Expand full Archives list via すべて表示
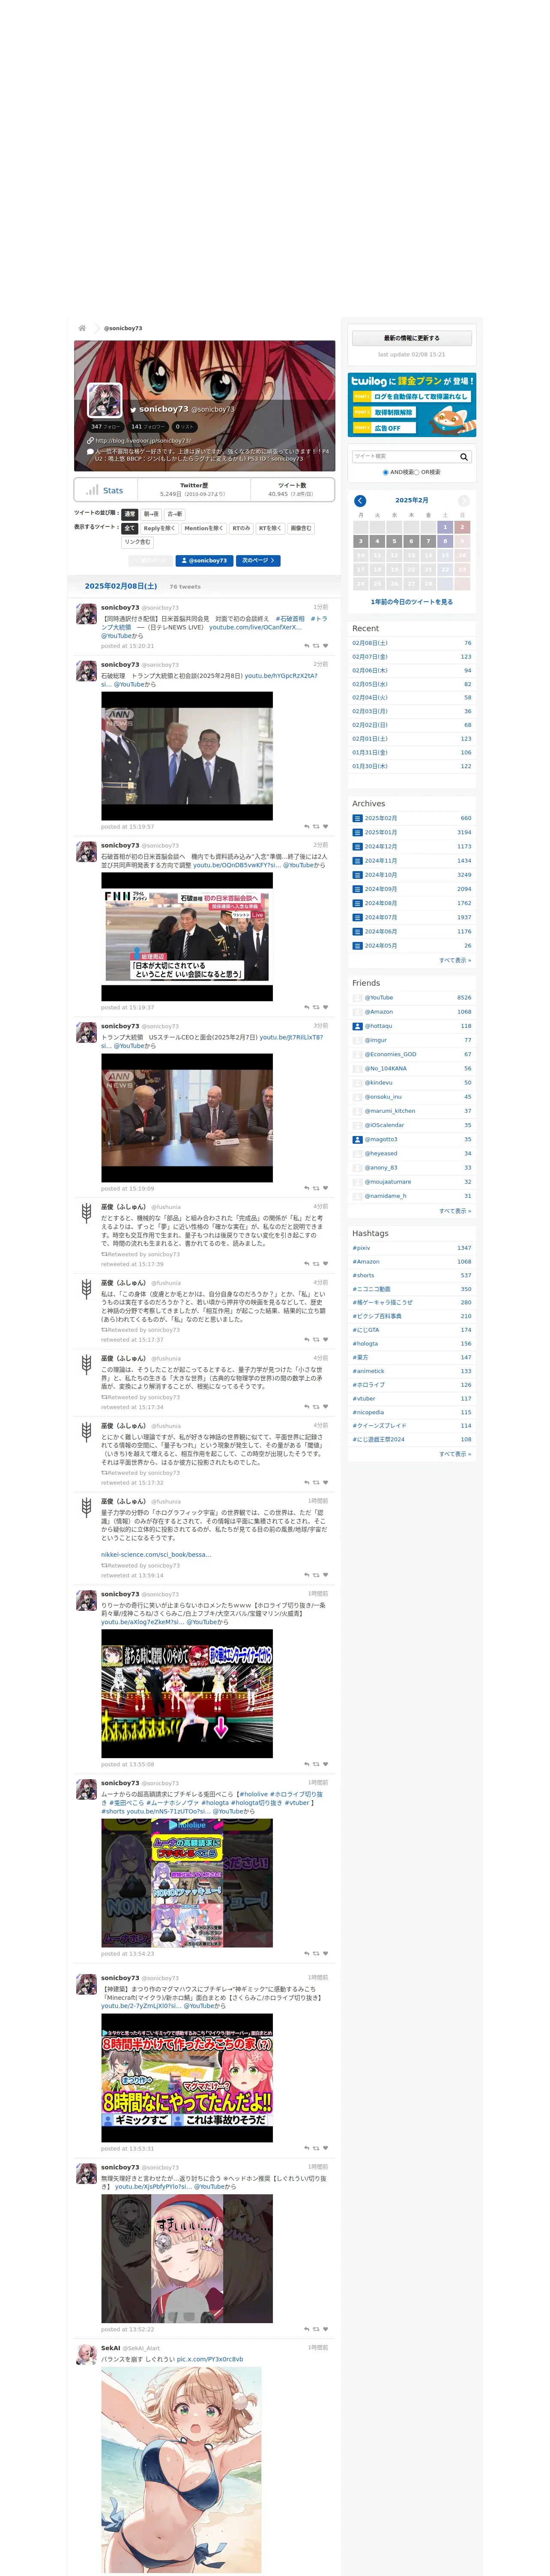The height and width of the screenshot is (2576, 550). 455,960
